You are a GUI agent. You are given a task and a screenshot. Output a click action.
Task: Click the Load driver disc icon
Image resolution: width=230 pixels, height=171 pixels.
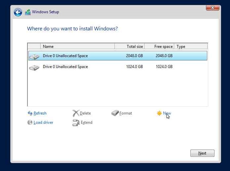(x=30, y=122)
